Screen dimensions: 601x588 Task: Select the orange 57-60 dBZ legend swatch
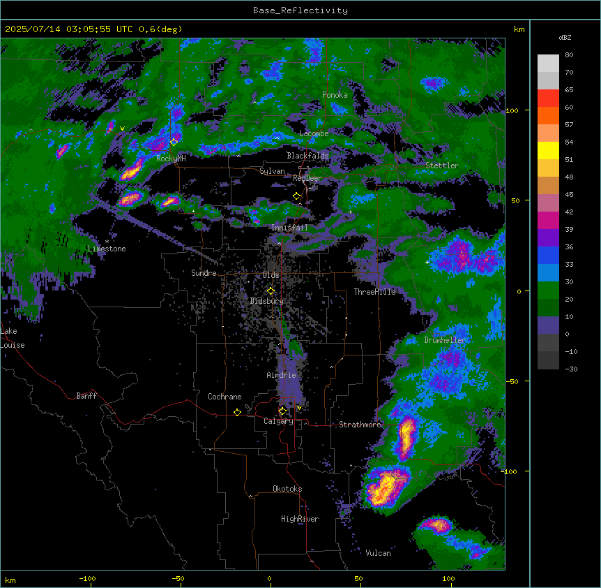tap(548, 115)
